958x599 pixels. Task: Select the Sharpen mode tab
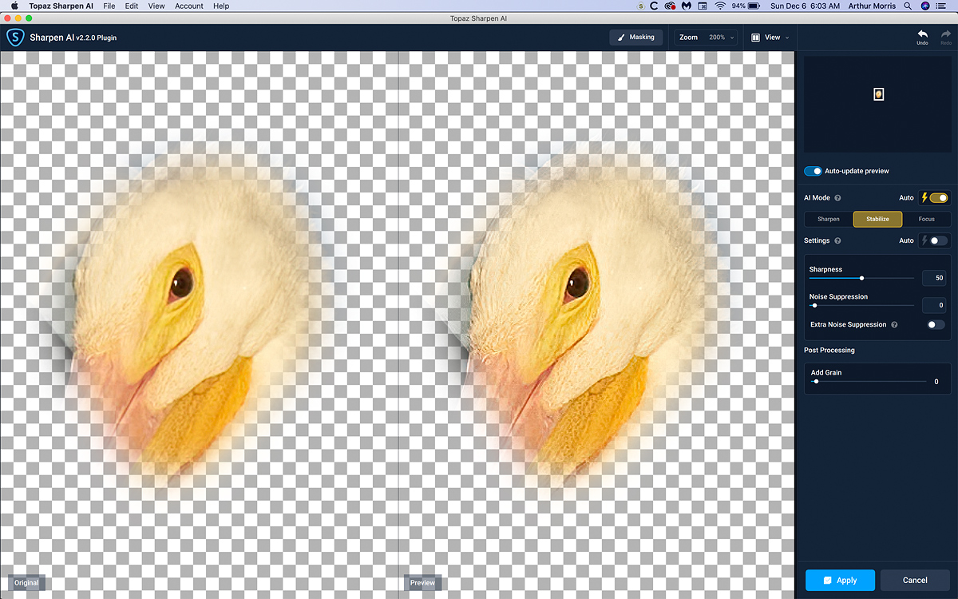point(828,219)
